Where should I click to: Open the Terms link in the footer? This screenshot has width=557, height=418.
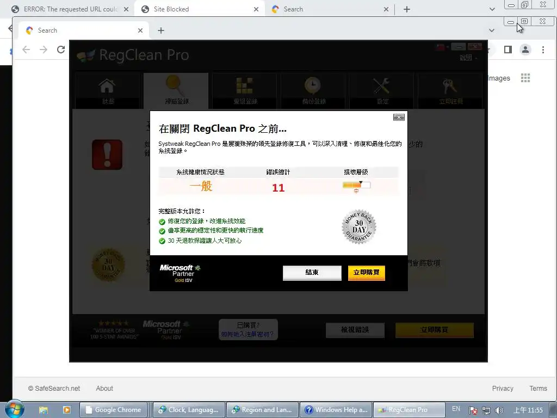click(x=538, y=389)
